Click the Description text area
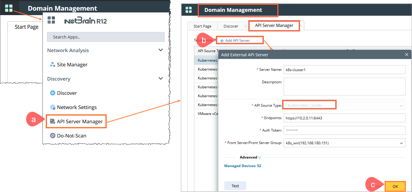Image resolution: width=412 pixels, height=192 pixels. (344, 86)
